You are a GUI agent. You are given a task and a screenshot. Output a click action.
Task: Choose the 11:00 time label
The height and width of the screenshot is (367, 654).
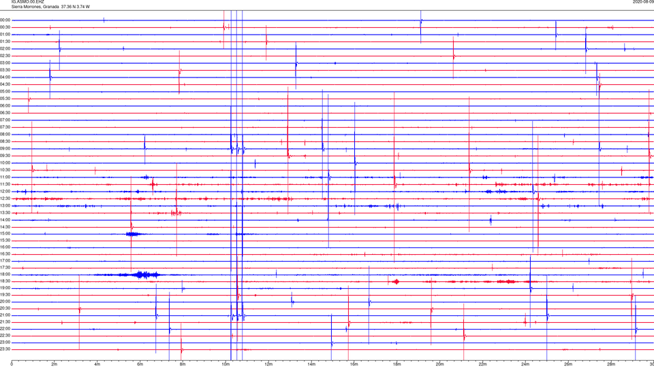pyautogui.click(x=5, y=177)
